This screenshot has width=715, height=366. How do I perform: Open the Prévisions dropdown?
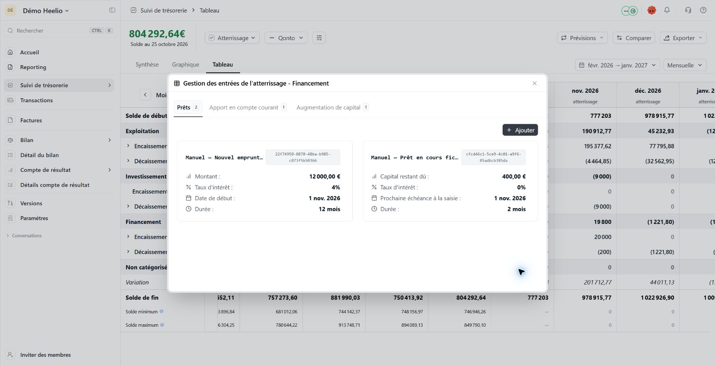tap(582, 38)
